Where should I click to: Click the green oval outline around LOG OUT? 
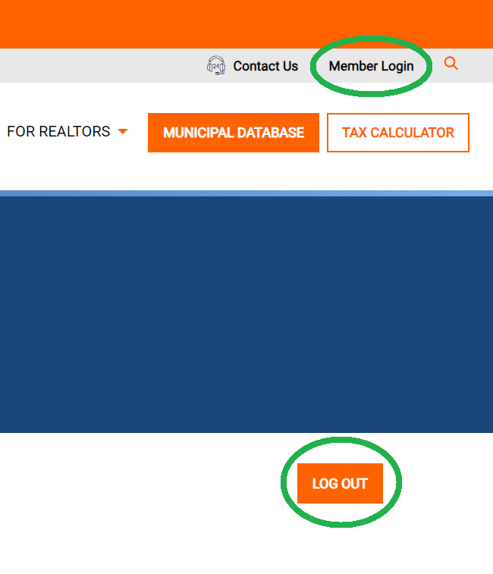coord(284,484)
